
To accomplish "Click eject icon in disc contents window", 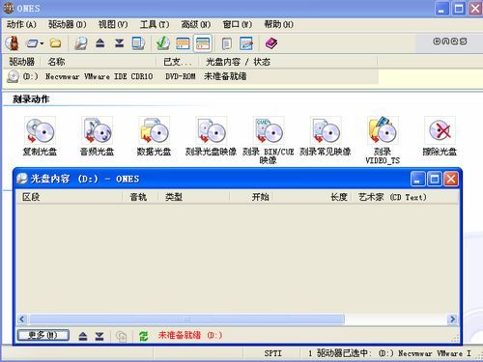I will click(83, 336).
